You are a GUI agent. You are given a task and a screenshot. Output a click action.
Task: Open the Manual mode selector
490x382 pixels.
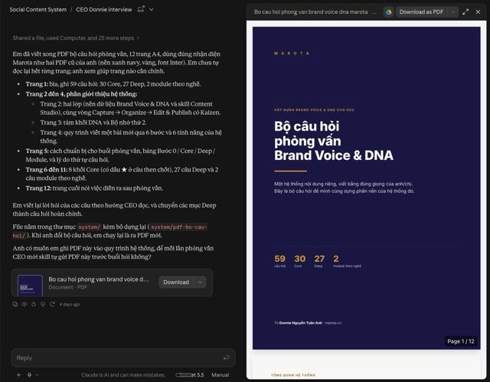(x=220, y=375)
